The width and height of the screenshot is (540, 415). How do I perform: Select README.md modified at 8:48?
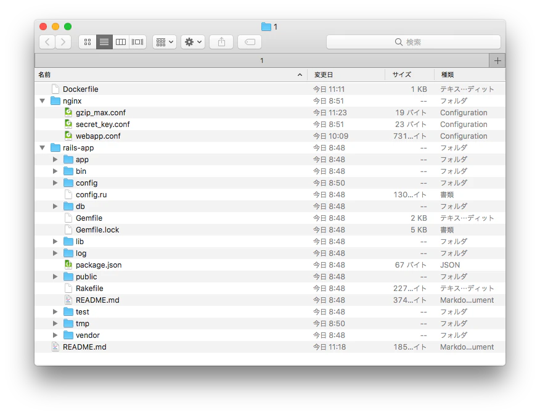click(270, 300)
